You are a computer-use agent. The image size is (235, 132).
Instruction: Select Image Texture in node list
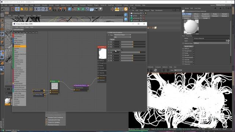tap(19, 40)
